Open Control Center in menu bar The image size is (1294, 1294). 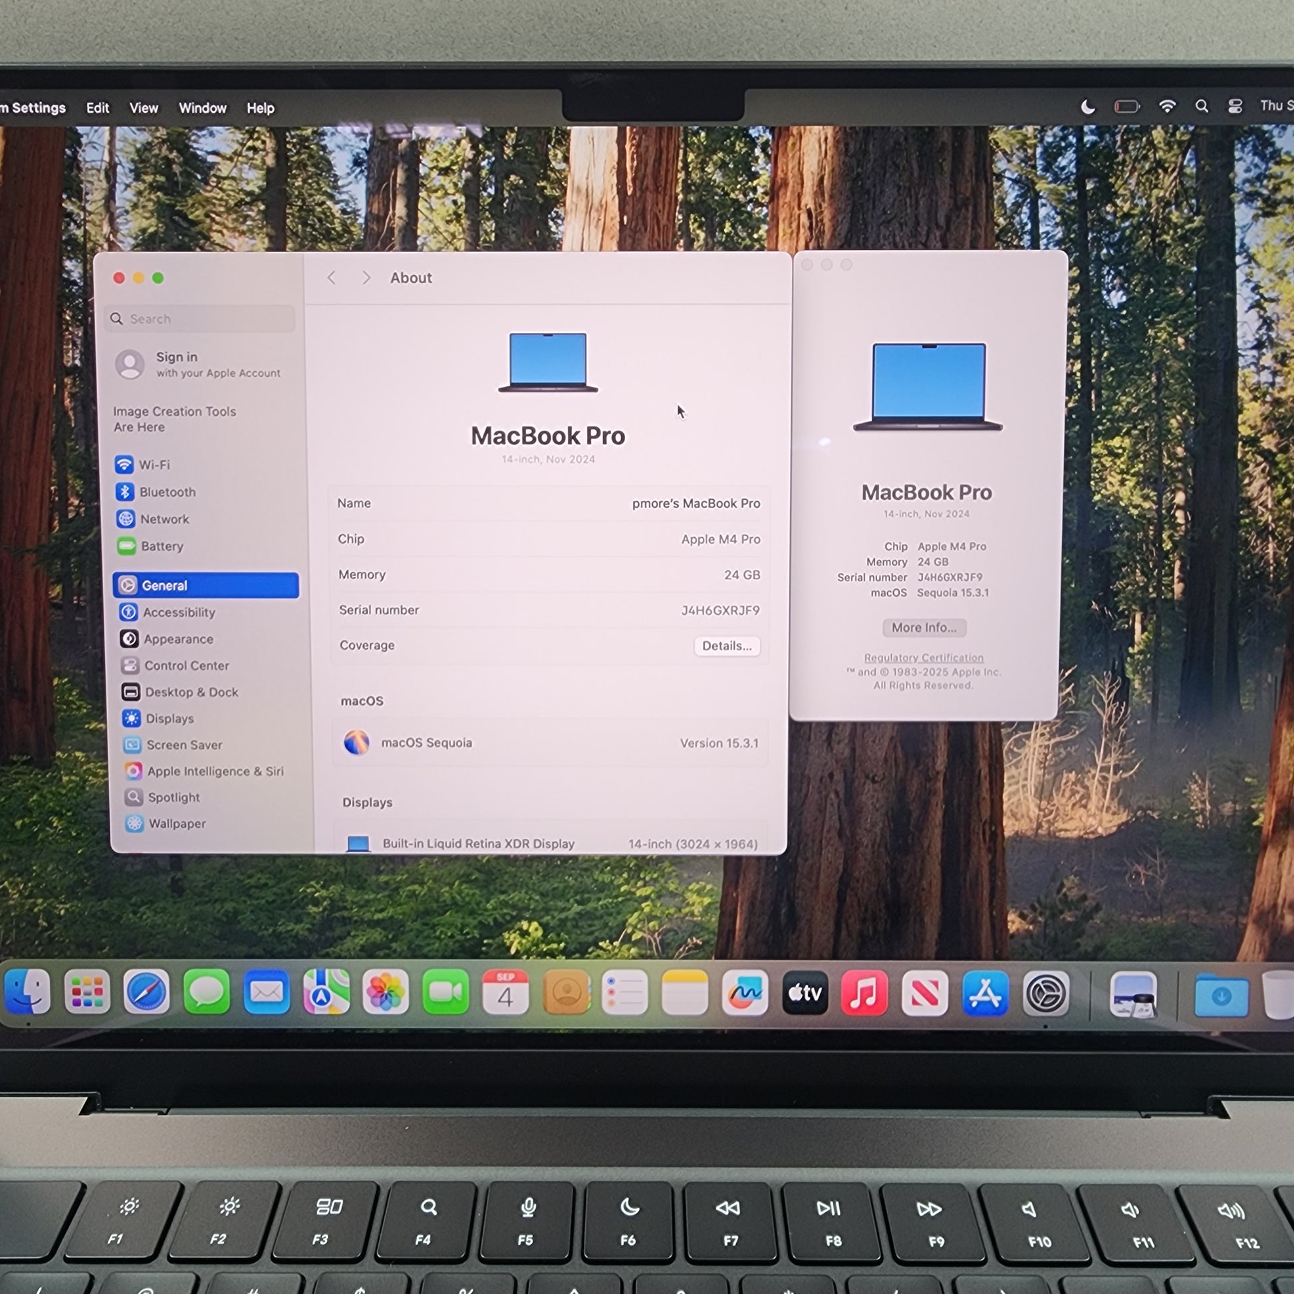[x=1235, y=106]
